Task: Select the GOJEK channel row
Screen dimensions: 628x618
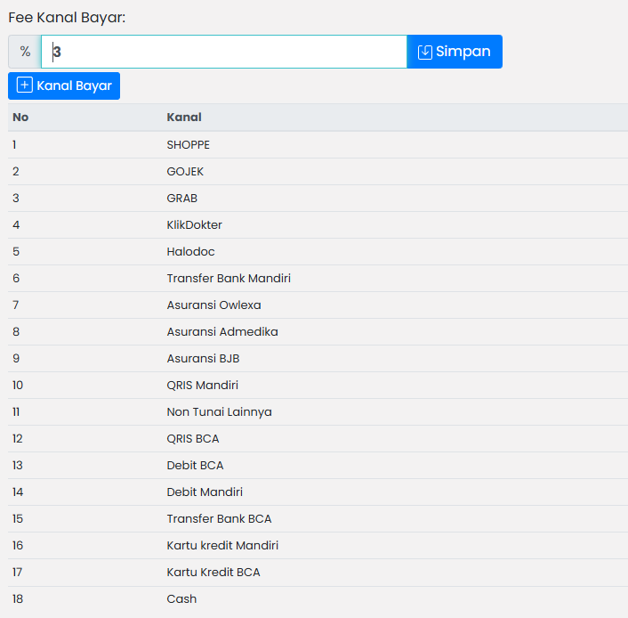Action: [x=185, y=172]
